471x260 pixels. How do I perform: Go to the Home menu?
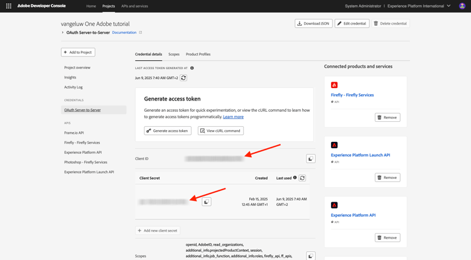tap(91, 6)
